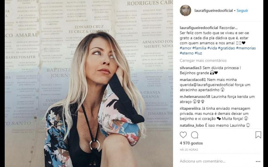Open the #memorias hashtag link
This screenshot has width=268, height=167.
coord(246,48)
